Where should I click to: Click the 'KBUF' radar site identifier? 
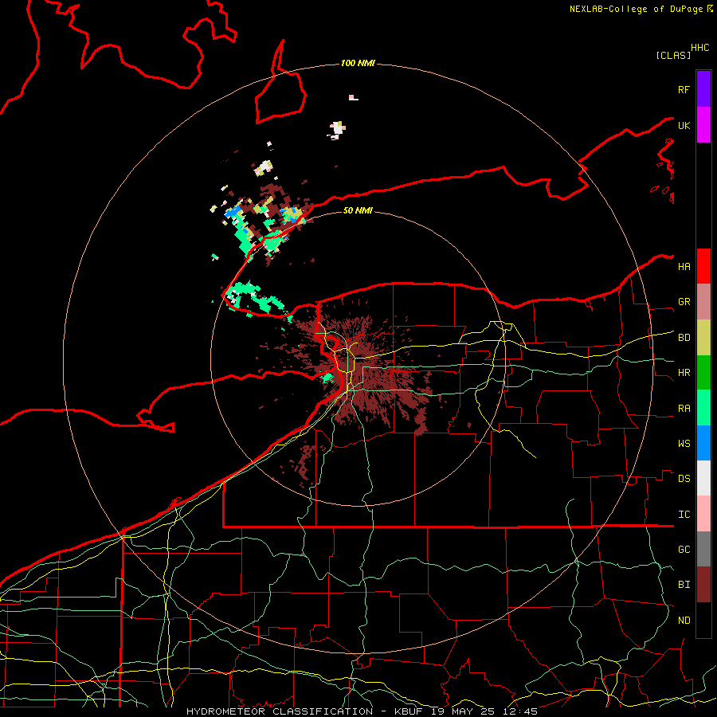(409, 711)
